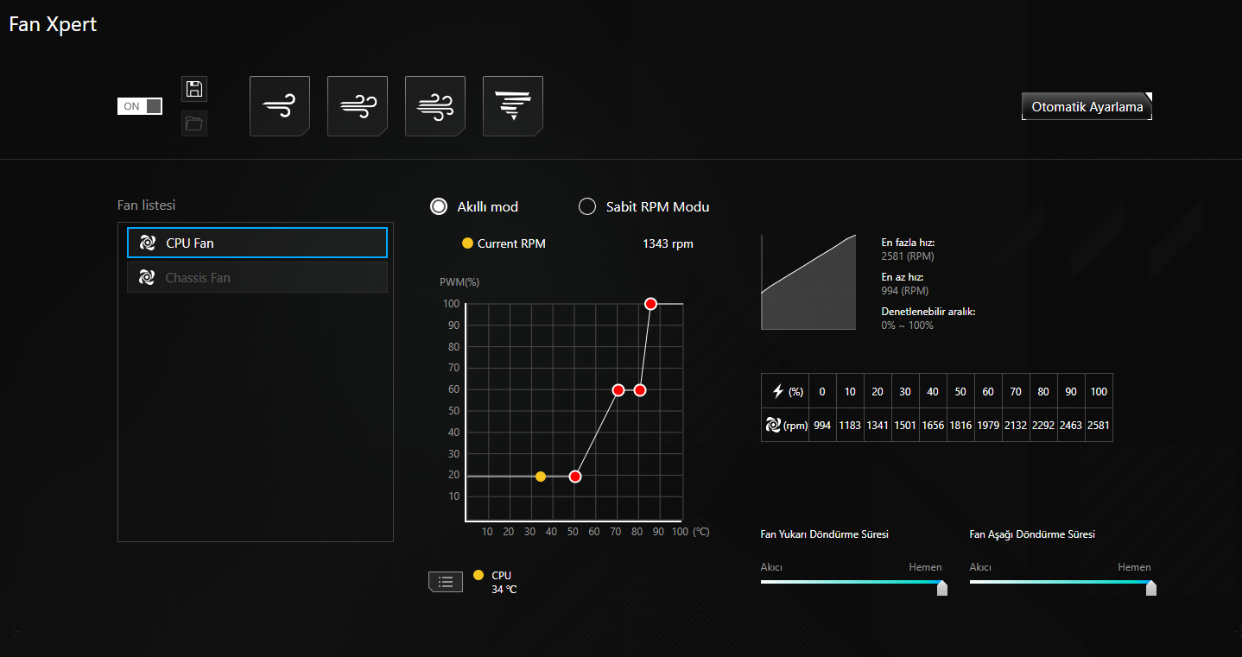Image resolution: width=1242 pixels, height=657 pixels.
Task: Click the yellow current temperature point on the curve
Action: coord(541,477)
